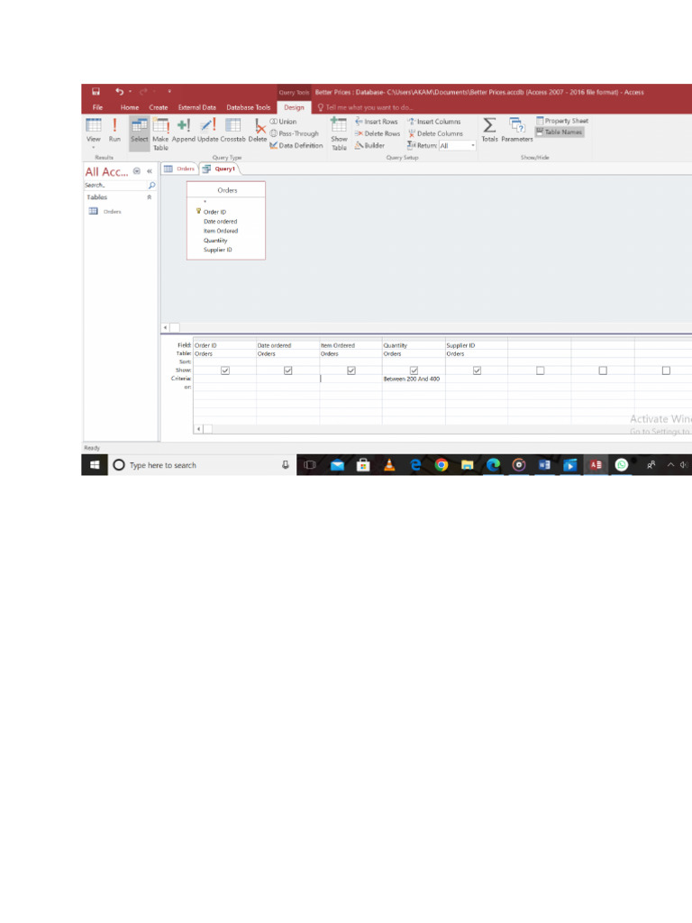Choose Make Table query type
This screenshot has height=923, width=692.
pos(160,134)
